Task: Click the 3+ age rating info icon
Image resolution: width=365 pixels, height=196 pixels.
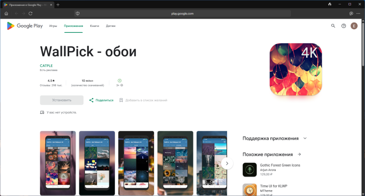Action: pos(122,85)
